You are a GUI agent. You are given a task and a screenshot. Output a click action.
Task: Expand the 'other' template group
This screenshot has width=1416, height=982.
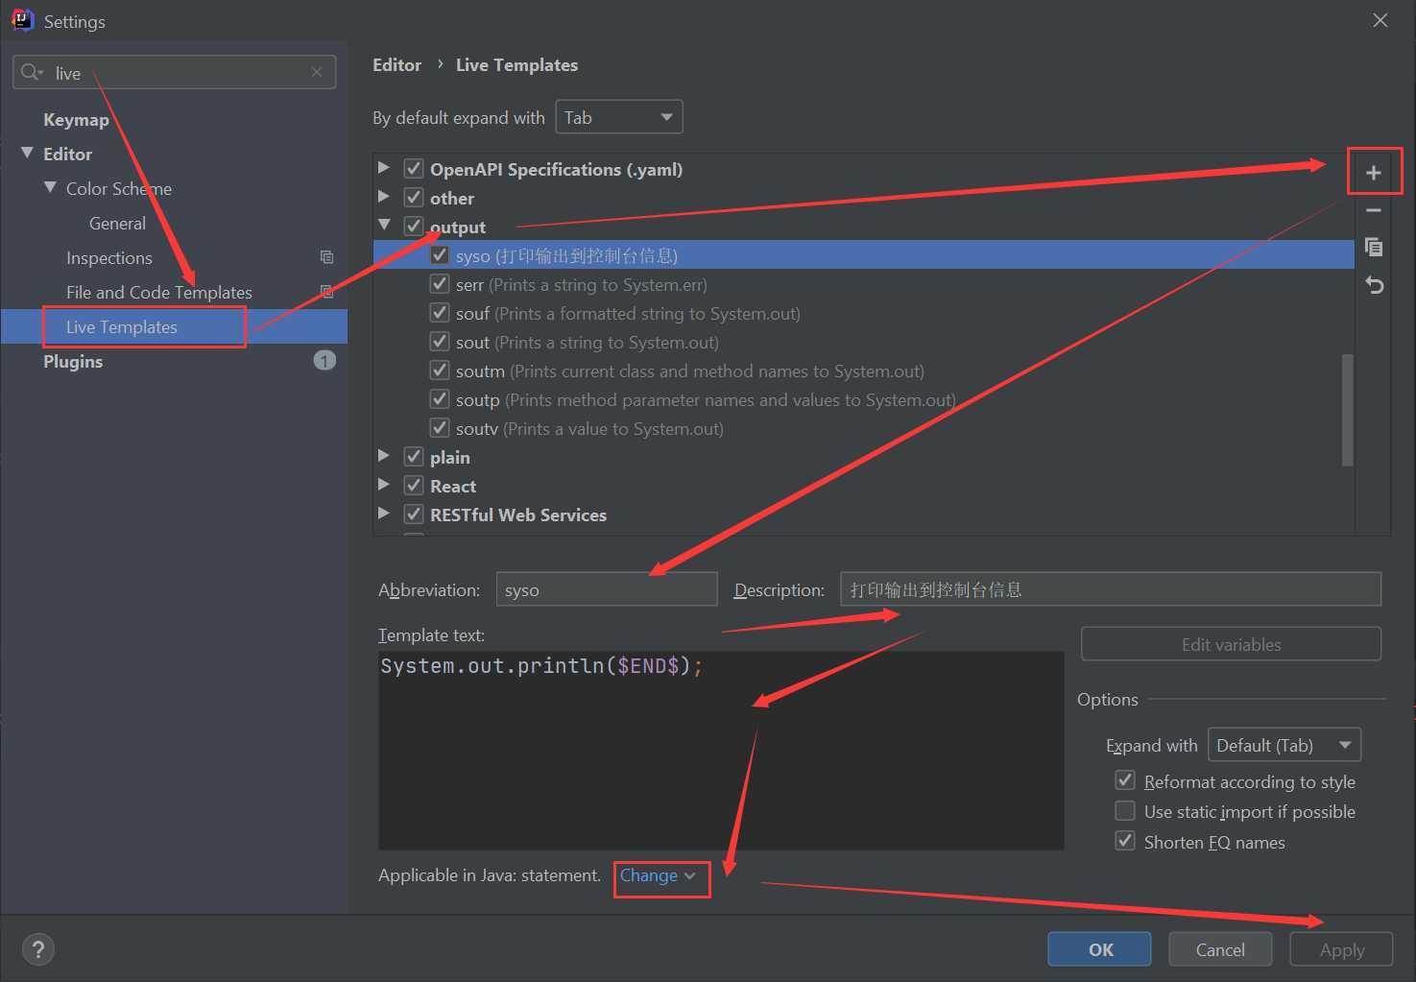pyautogui.click(x=384, y=197)
